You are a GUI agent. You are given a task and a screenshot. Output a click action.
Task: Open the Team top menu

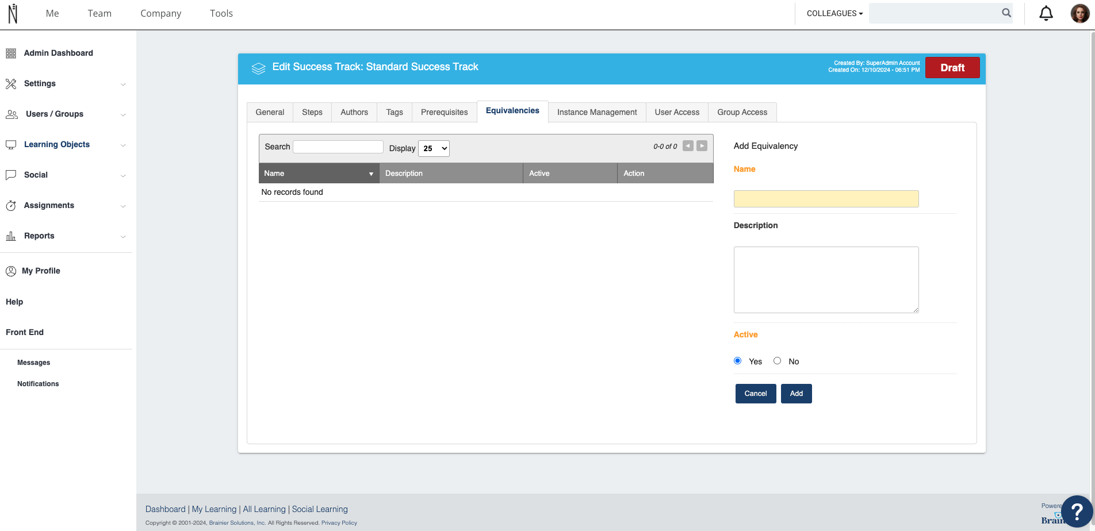click(x=99, y=13)
